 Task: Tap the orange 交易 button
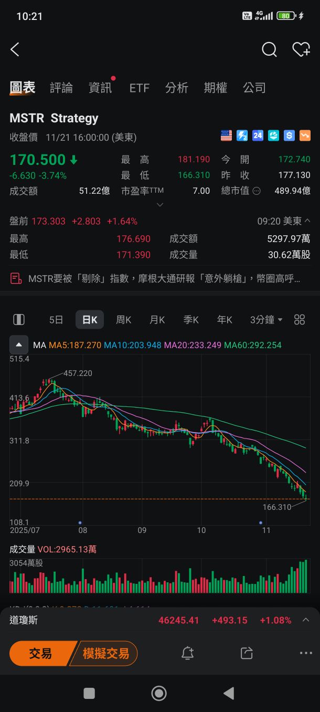(x=41, y=653)
